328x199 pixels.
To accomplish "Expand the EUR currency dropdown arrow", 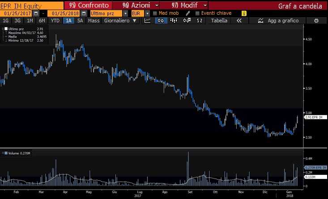I will point(148,13).
